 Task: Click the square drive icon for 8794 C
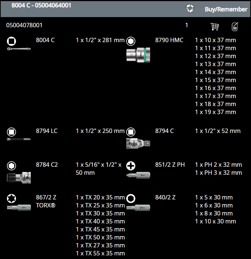tap(131, 132)
